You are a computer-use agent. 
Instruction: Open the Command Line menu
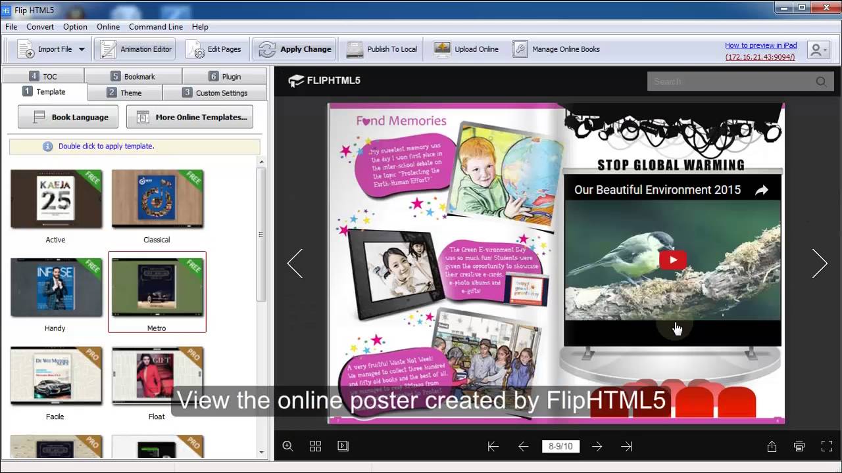pyautogui.click(x=156, y=27)
